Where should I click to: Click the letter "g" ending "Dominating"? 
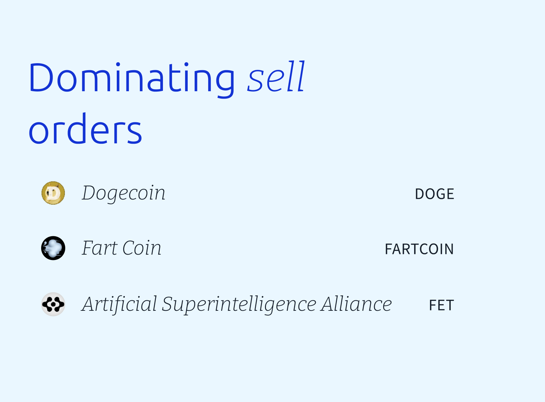coord(223,84)
